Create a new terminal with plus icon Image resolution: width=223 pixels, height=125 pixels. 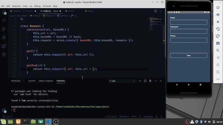pos(140,81)
